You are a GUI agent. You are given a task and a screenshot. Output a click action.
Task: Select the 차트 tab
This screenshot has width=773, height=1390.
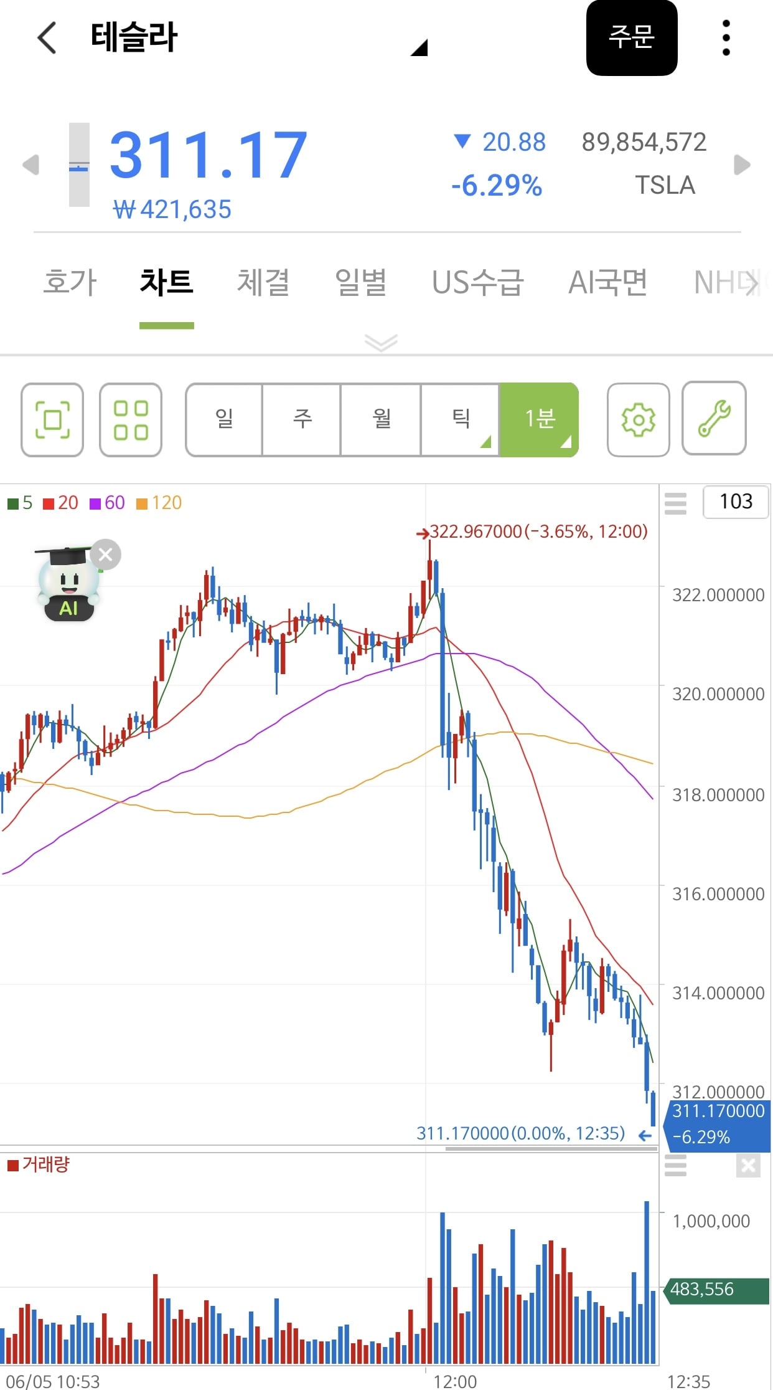167,282
